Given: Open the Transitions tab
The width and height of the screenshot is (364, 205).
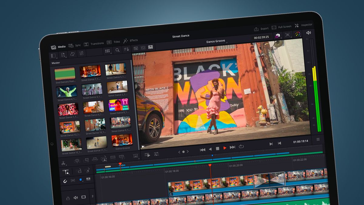Looking at the screenshot, I should point(97,43).
